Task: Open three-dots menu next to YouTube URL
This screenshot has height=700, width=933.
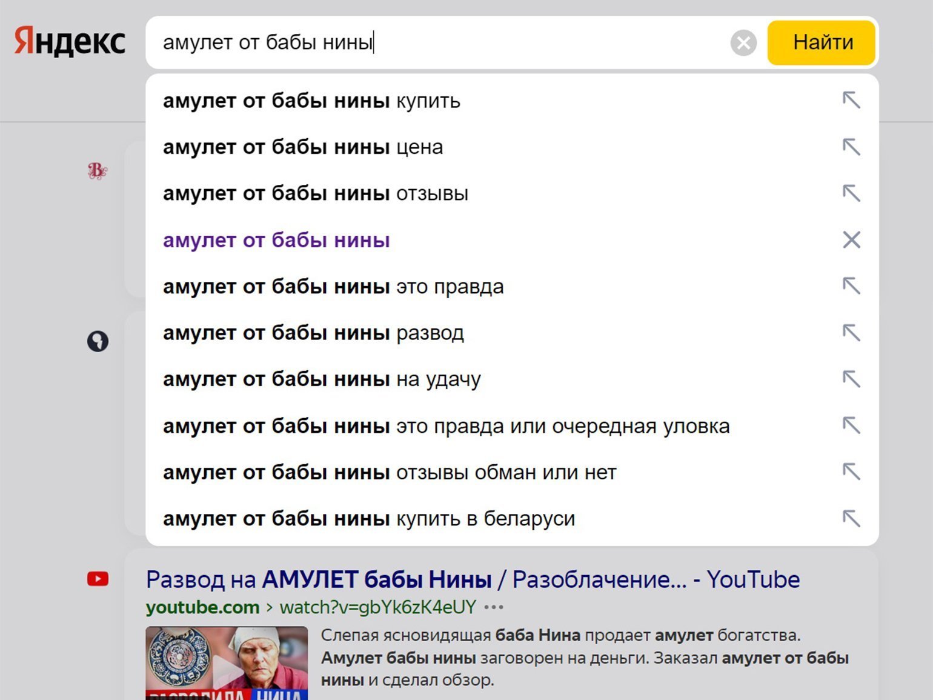Action: (494, 607)
